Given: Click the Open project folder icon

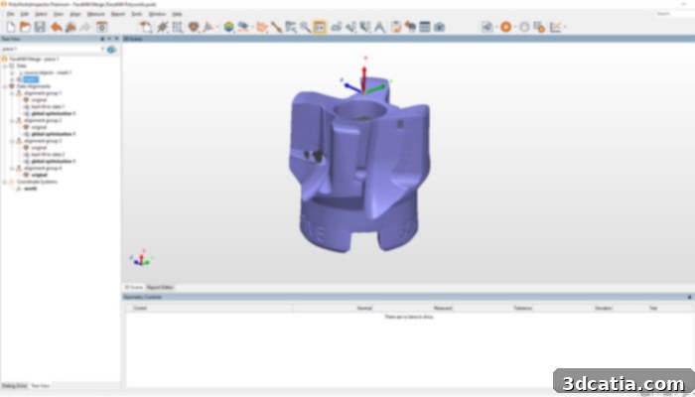Looking at the screenshot, I should [x=25, y=27].
